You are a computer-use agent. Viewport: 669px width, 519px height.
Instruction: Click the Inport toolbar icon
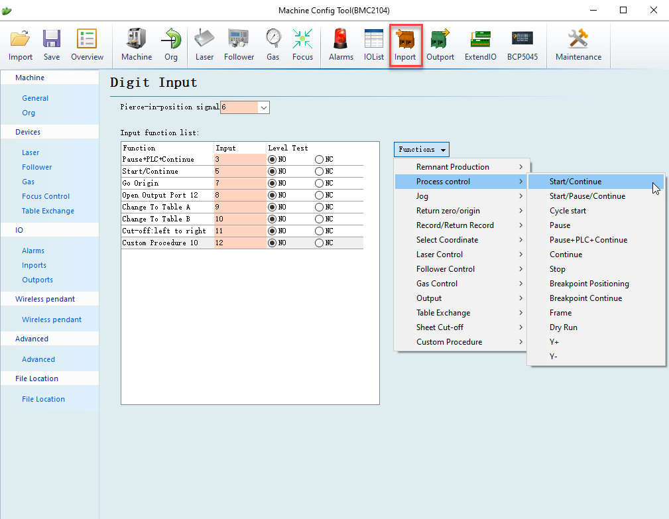tap(405, 45)
